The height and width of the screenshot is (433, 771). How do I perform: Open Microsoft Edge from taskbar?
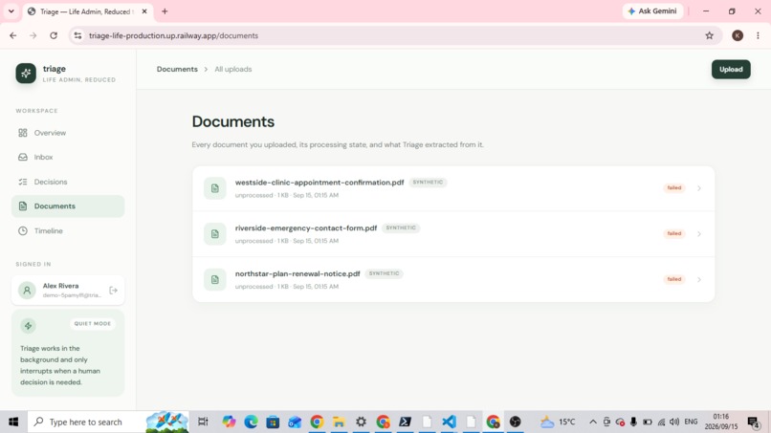(x=251, y=422)
